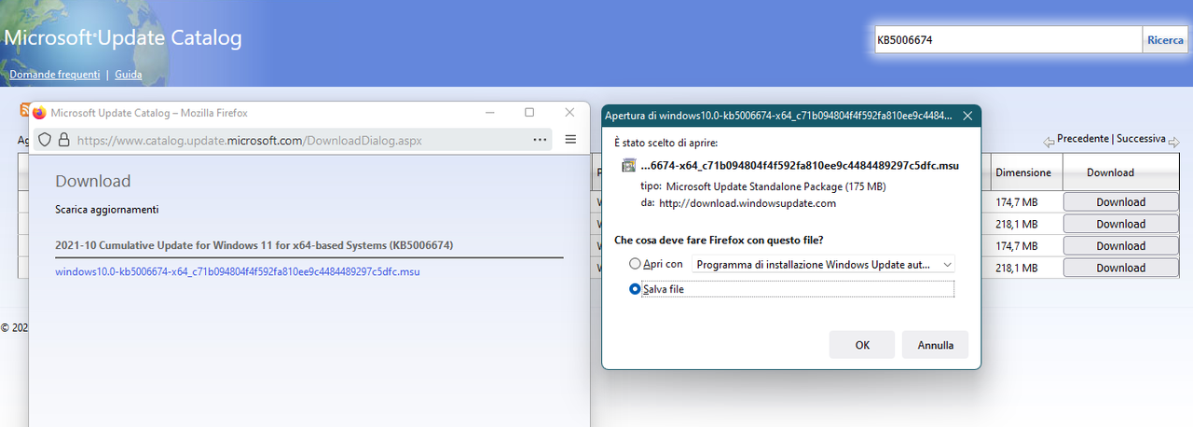
Task: Close the Apertura di windows10.0 dialog
Action: (x=967, y=116)
